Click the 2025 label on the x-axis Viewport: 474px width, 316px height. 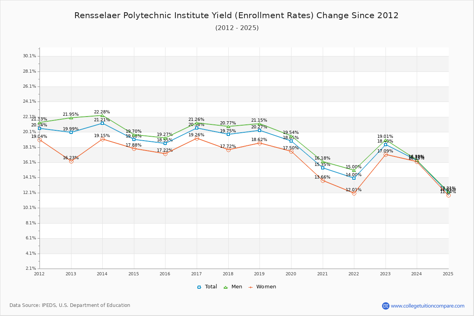pyautogui.click(x=449, y=273)
